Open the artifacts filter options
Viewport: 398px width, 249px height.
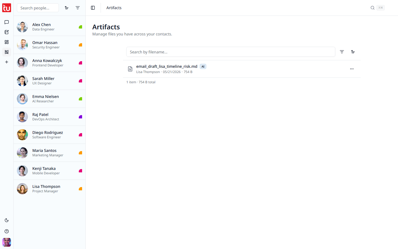pos(342,52)
